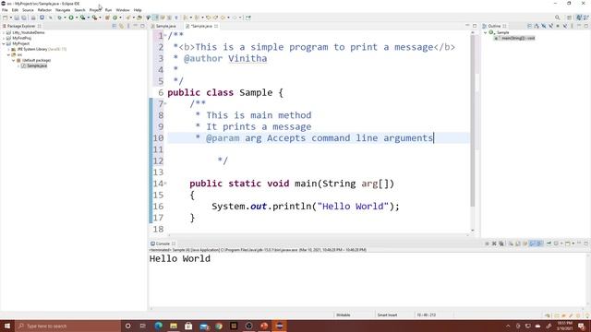
Task: Click the New Java Class icon
Action: (115, 18)
